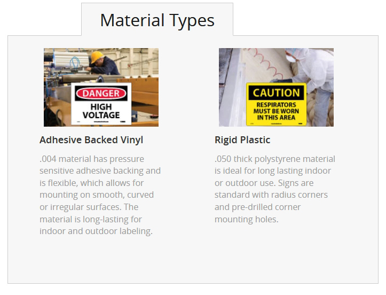Click the Rigid Plastic description paragraph
This screenshot has width=386, height=295.
[x=275, y=189]
